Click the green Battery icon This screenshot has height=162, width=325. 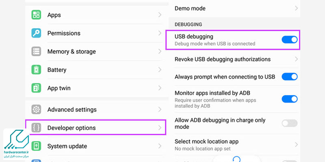36,70
